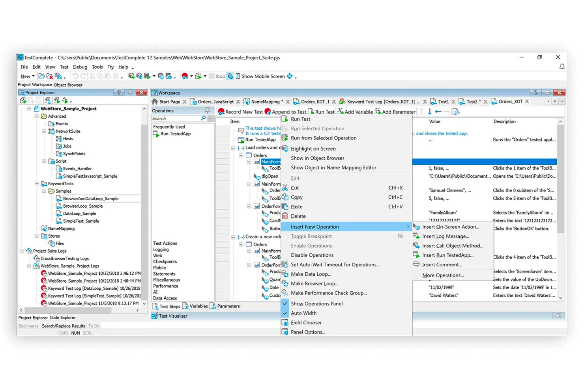This screenshot has width=584, height=389.
Task: Switch to the Variables tab
Action: pos(195,306)
